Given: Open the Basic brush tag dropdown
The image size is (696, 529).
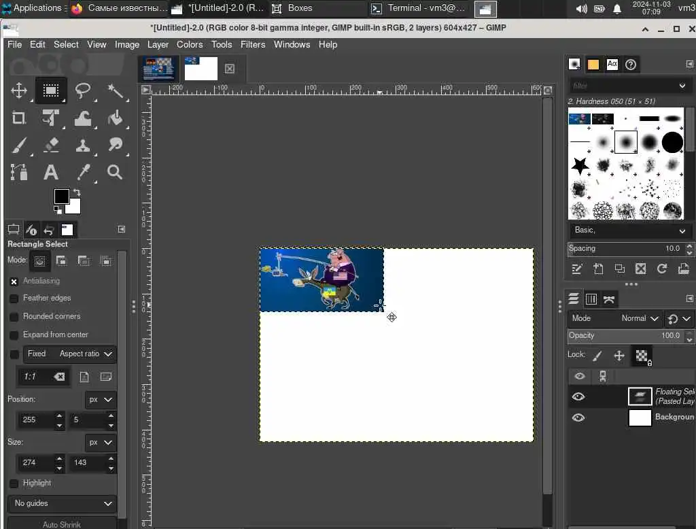Looking at the screenshot, I should coord(629,231).
